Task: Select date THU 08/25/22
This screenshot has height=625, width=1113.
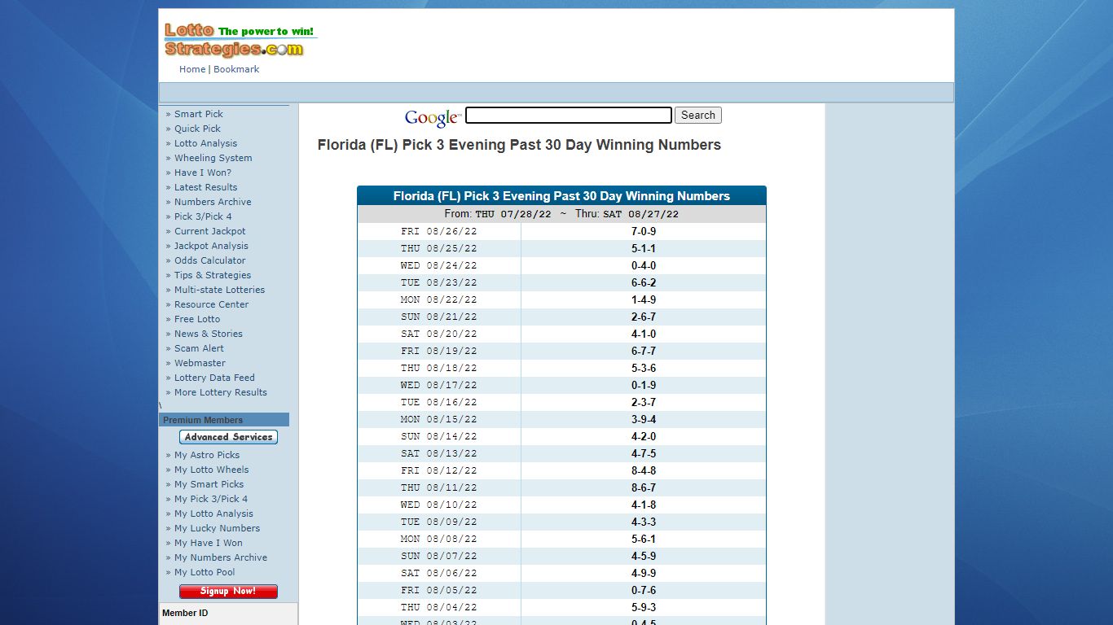Action: [439, 248]
